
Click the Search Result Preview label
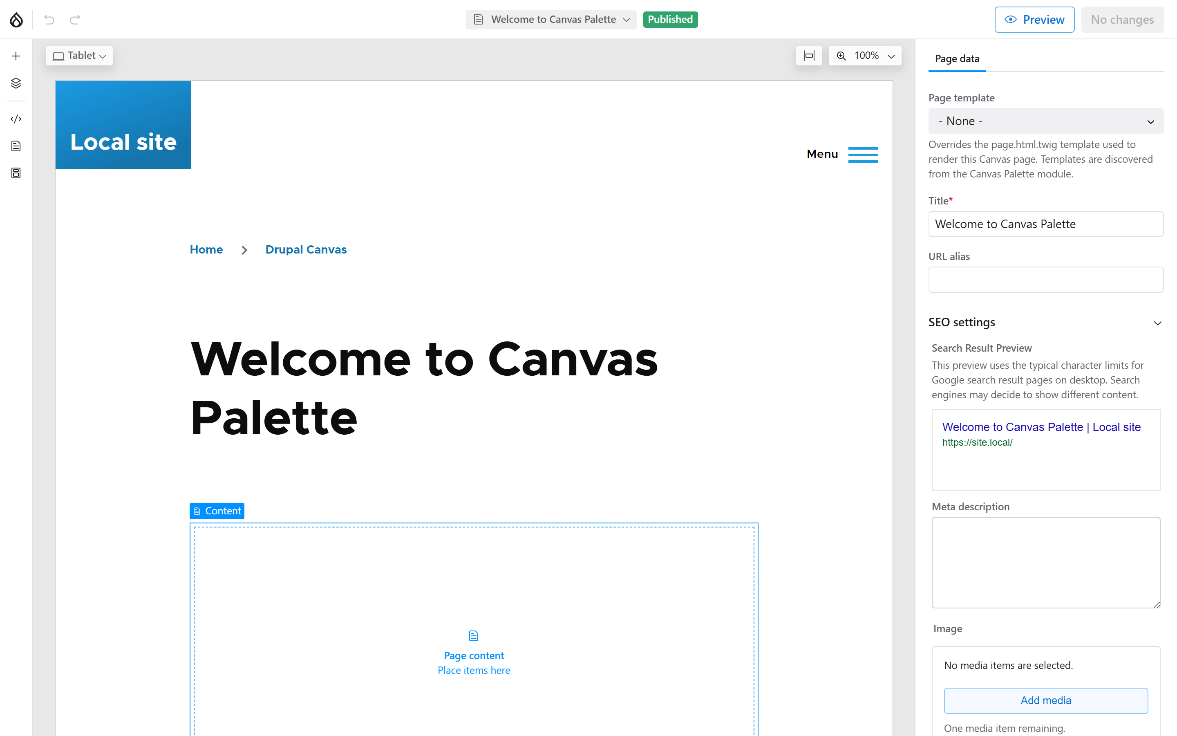(x=982, y=348)
